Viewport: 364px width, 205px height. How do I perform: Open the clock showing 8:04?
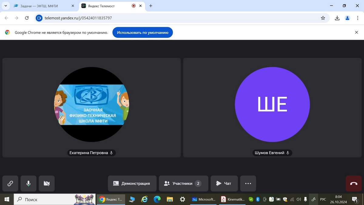point(338,199)
